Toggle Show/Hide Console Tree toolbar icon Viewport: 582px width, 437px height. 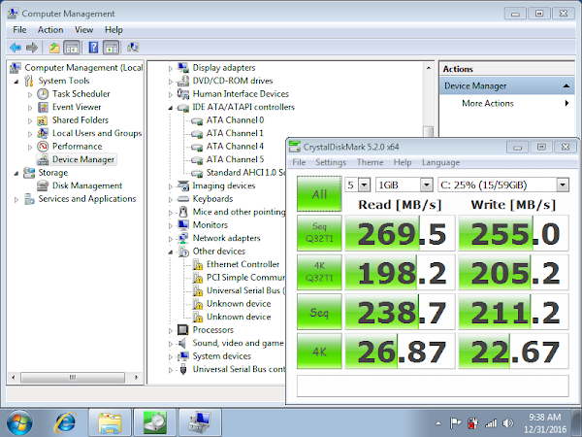coord(72,48)
